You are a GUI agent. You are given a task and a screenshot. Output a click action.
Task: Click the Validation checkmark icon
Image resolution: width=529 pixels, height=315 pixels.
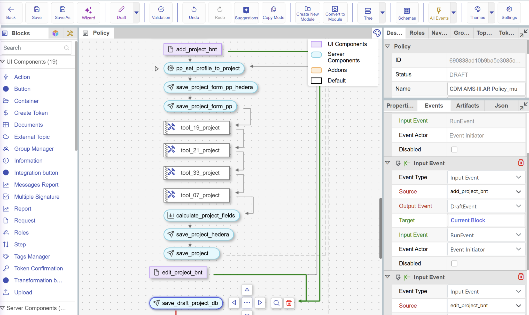click(161, 10)
